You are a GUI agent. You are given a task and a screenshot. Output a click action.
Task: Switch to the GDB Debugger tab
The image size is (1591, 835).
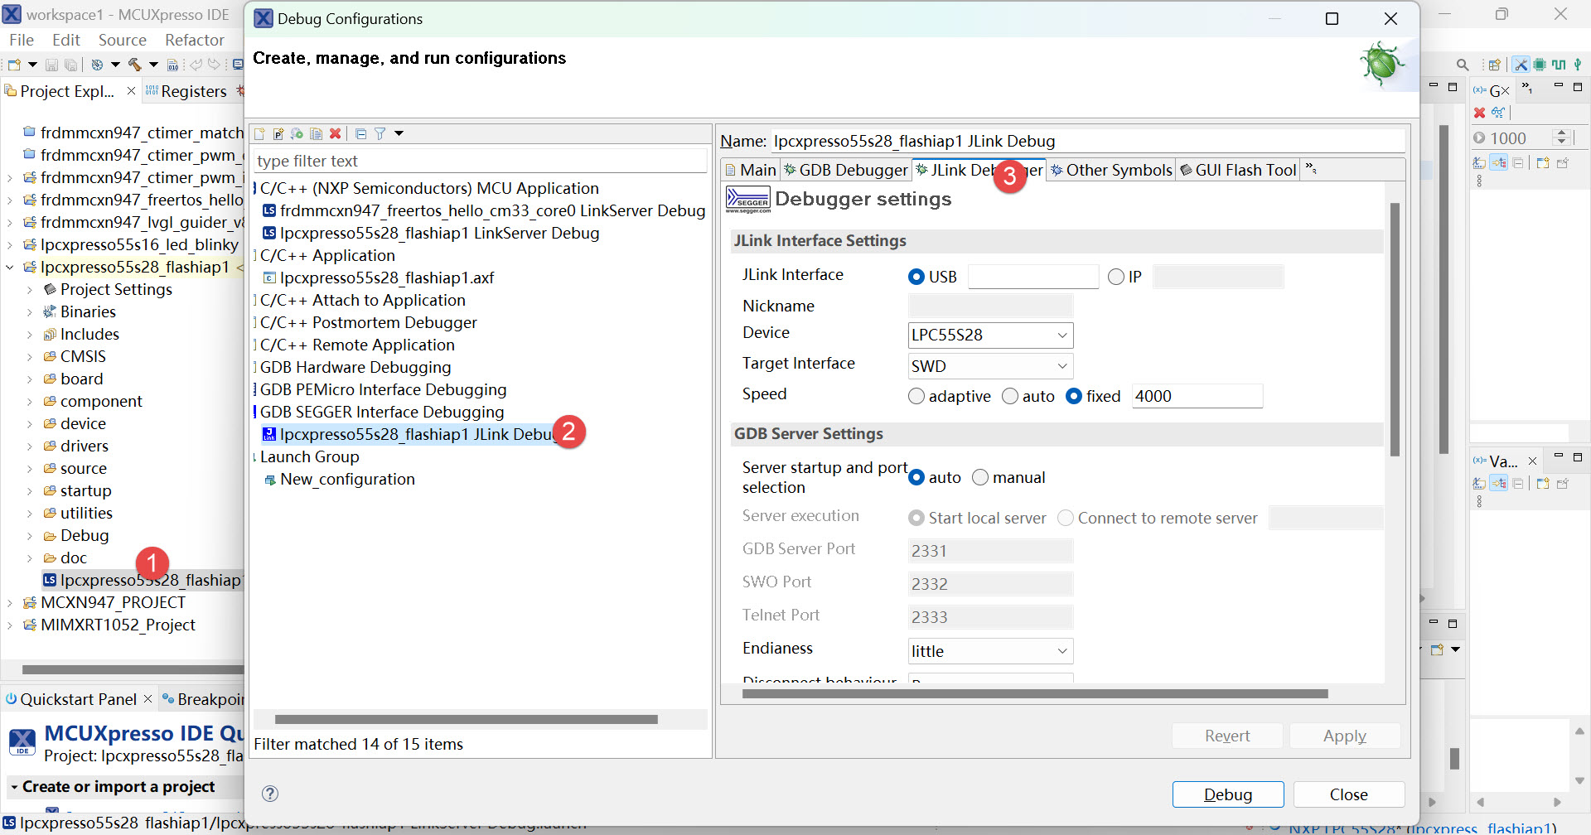coord(846,170)
